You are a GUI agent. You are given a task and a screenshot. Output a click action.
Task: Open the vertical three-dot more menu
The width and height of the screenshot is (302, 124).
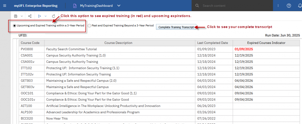tap(278, 6)
